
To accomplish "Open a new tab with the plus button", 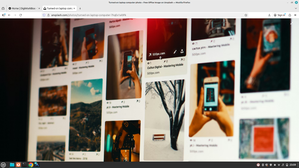I will (80, 8).
